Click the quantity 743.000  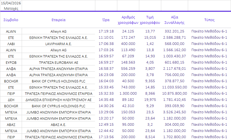[x=128, y=87]
